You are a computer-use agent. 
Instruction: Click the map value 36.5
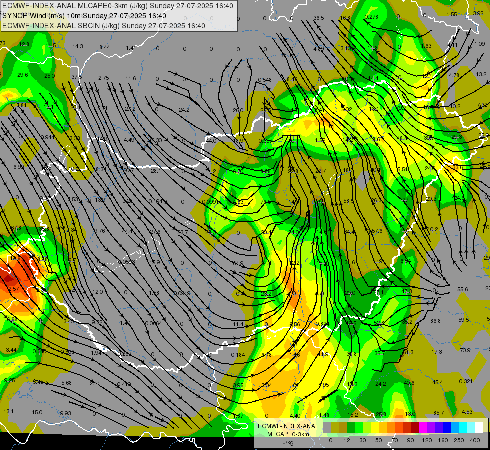coord(319,18)
